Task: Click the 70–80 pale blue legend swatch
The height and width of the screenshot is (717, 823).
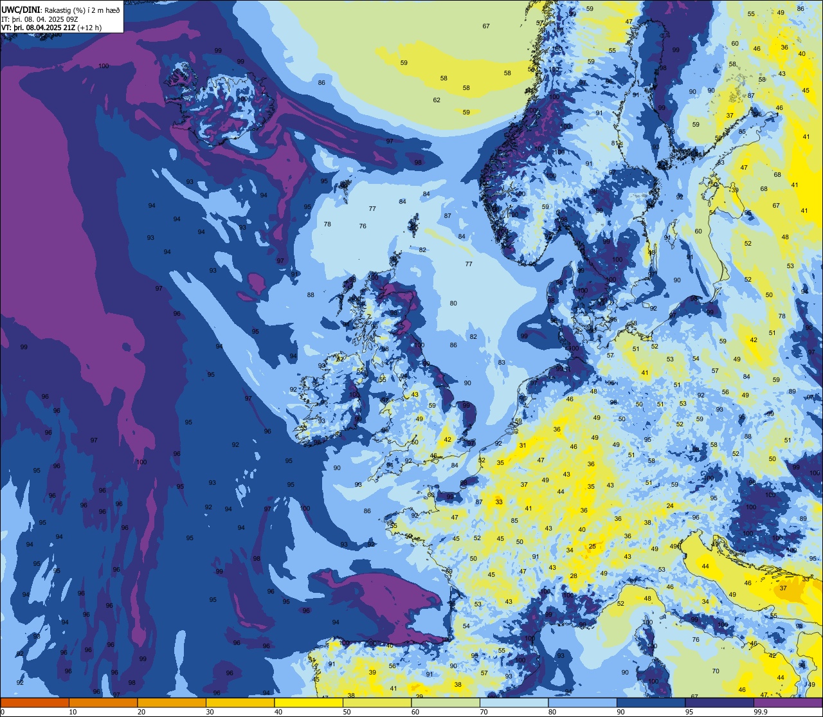Action: point(514,702)
